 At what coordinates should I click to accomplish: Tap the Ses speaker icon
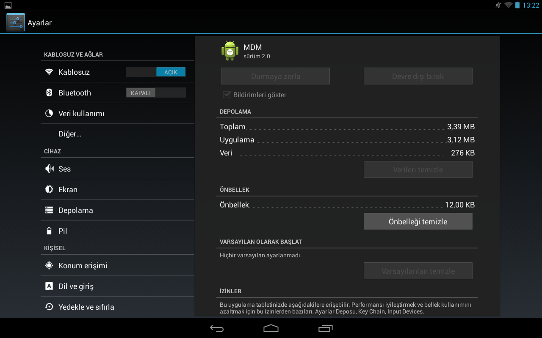[49, 169]
